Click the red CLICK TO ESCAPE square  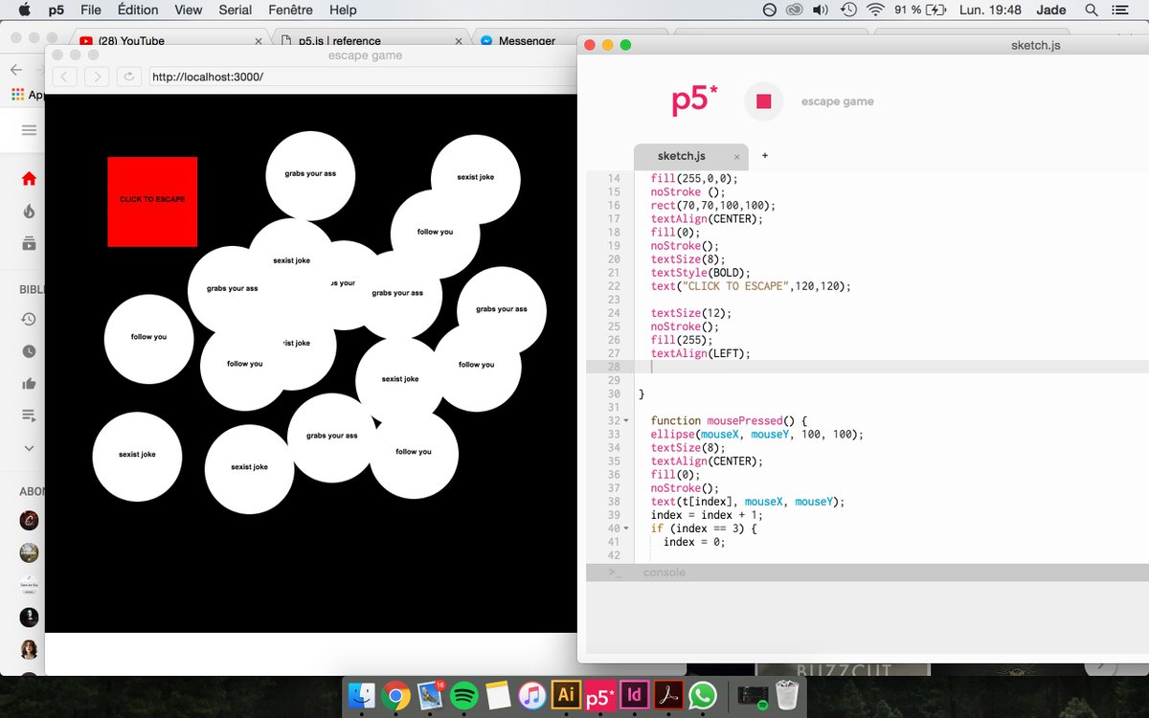(x=152, y=201)
